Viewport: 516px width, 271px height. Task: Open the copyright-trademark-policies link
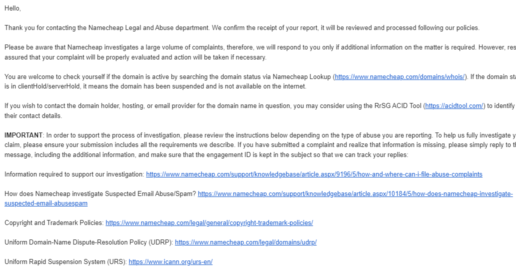coord(209,222)
